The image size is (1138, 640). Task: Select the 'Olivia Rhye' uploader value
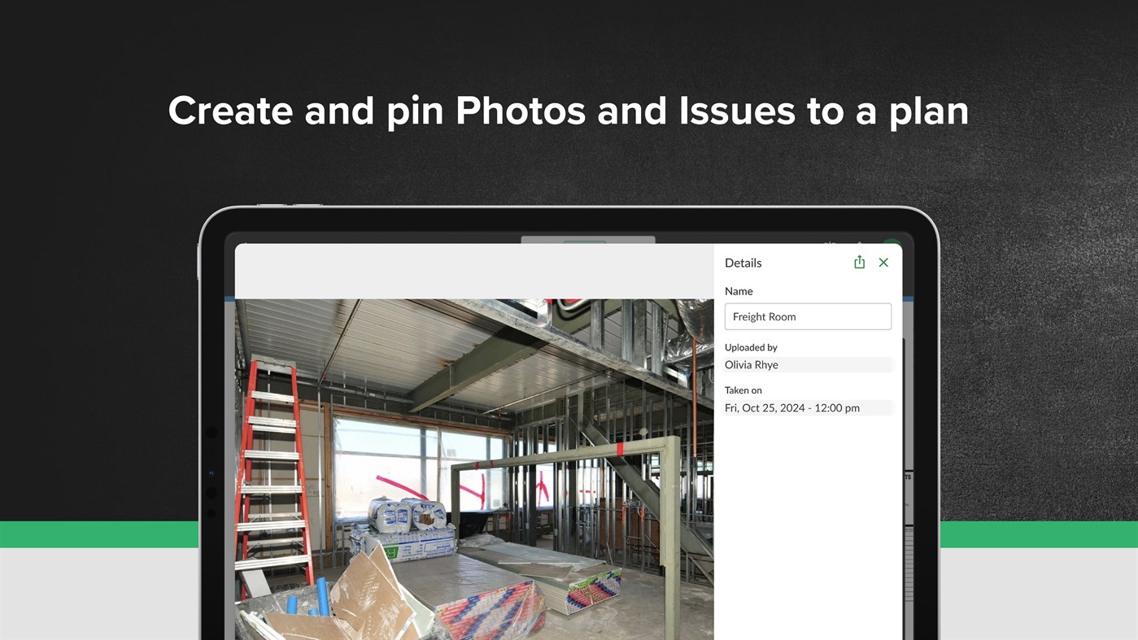point(809,364)
